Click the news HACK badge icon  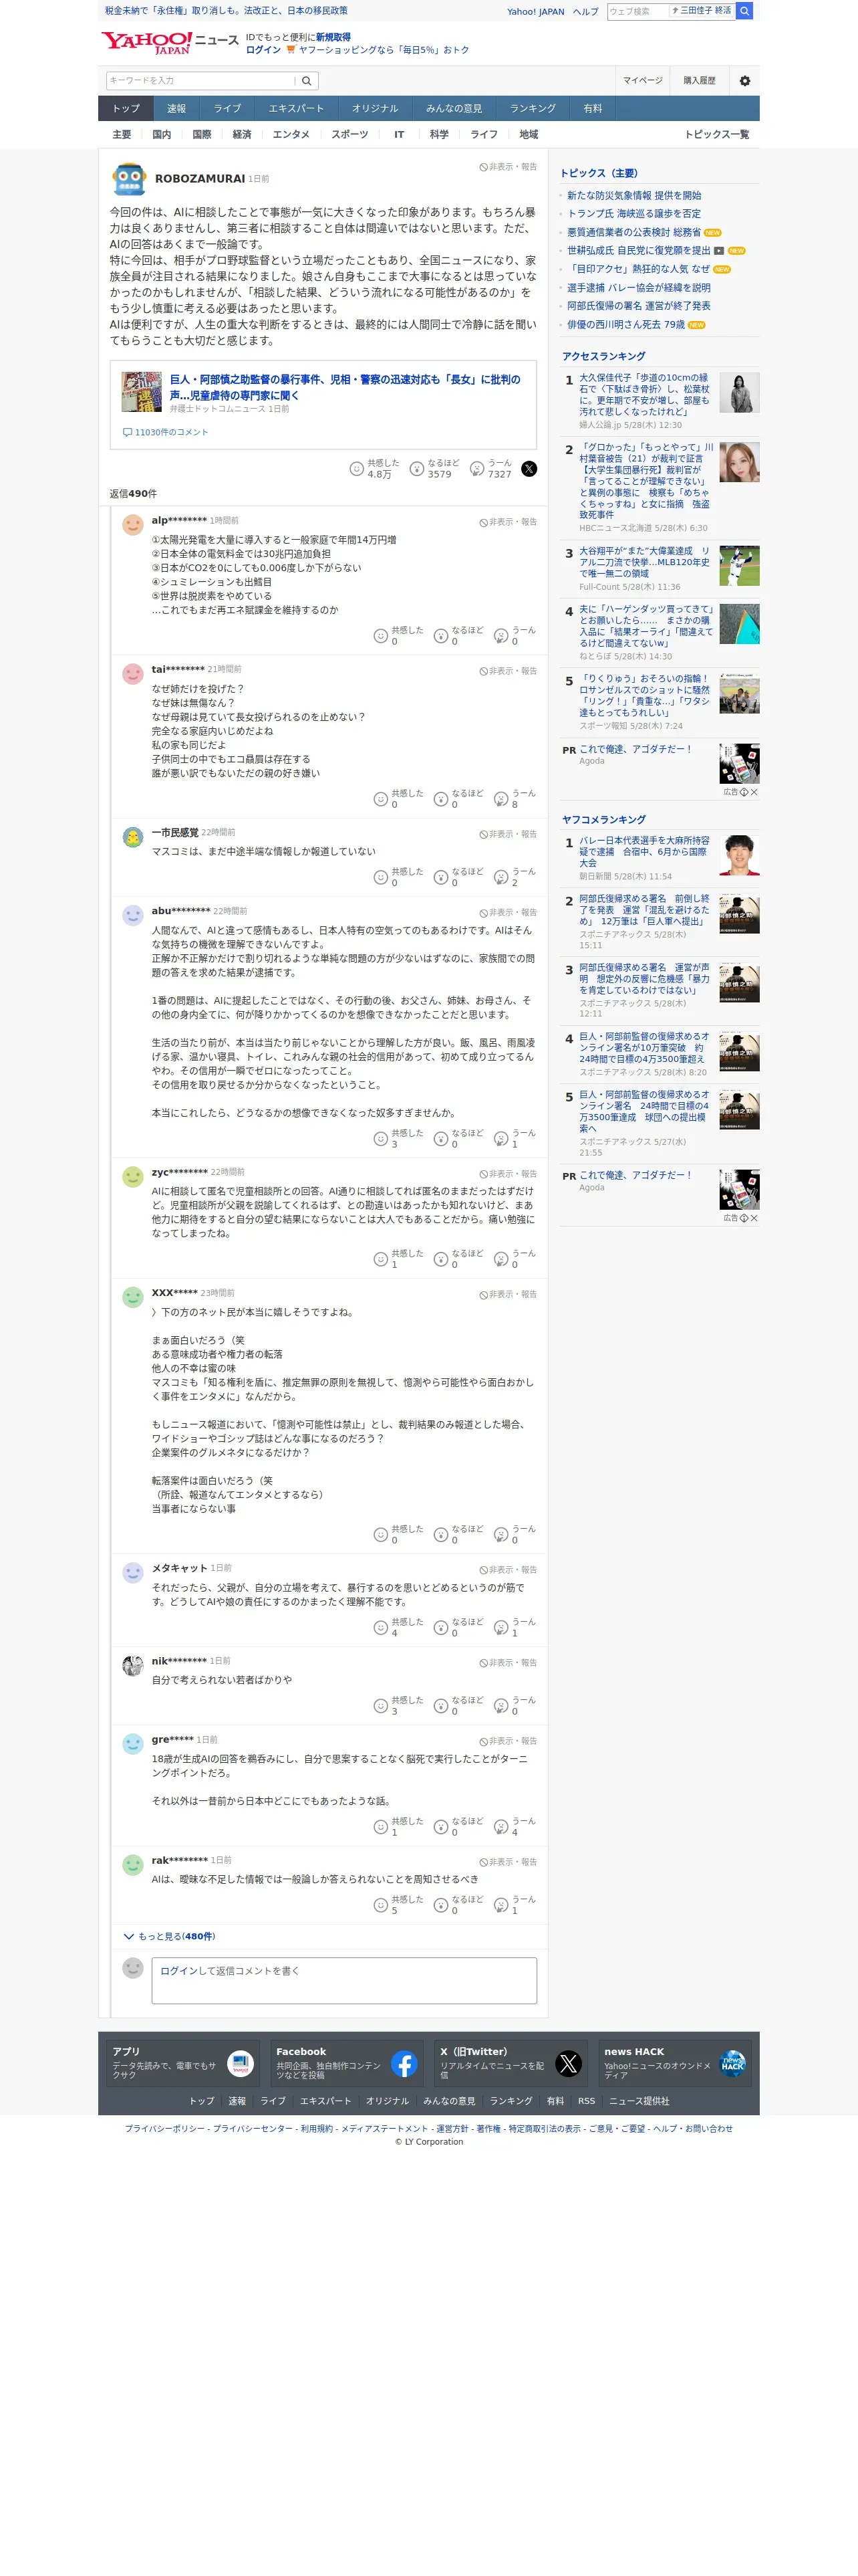point(732,2064)
